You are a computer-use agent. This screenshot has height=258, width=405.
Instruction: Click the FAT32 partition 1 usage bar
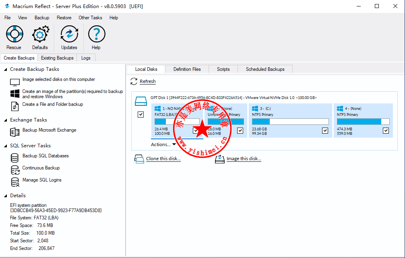pyautogui.click(x=177, y=122)
